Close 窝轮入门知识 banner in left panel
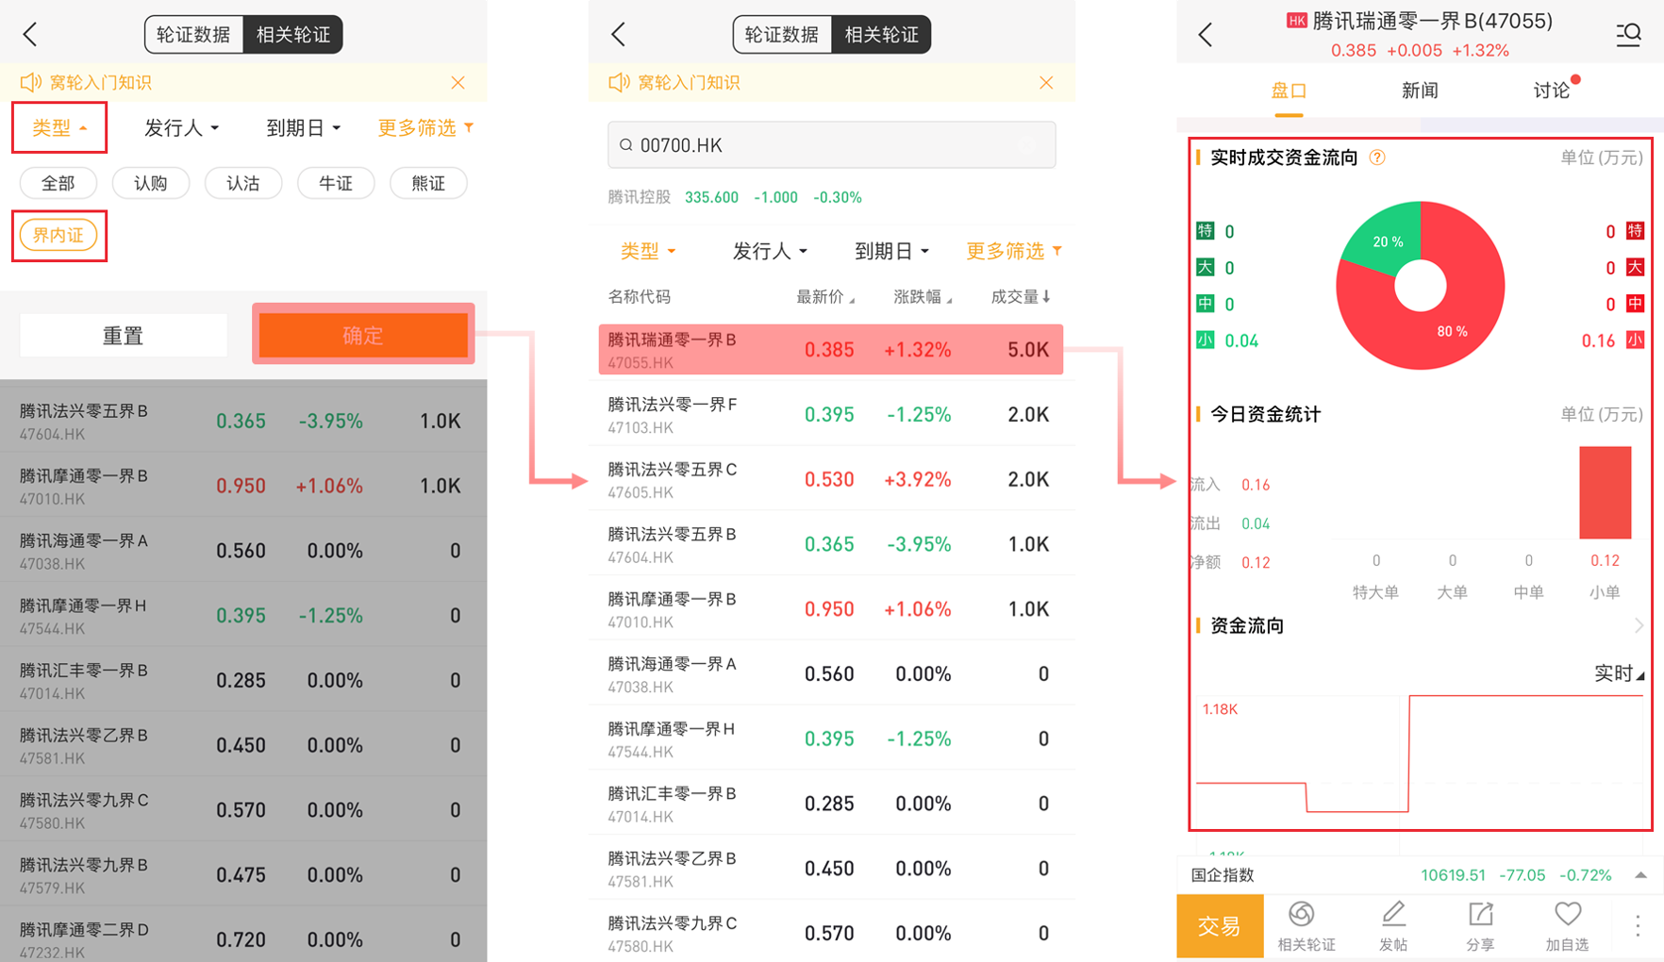Screen dimensions: 1664x962 pos(458,83)
